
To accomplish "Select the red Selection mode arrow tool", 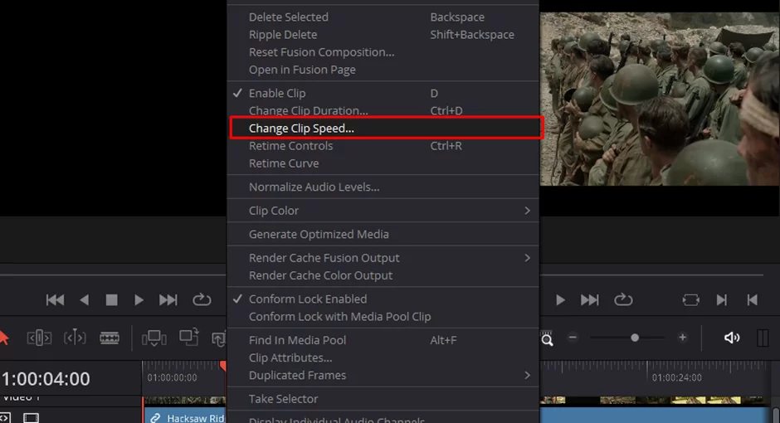I will tap(4, 338).
